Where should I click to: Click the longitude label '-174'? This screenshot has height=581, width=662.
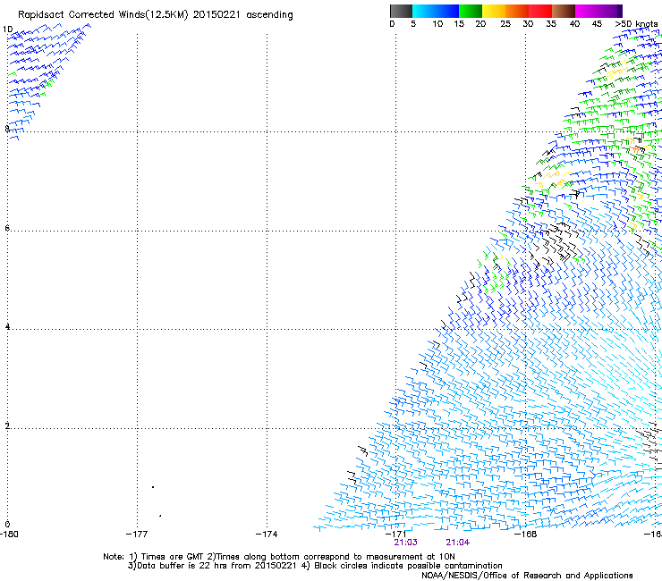pyautogui.click(x=267, y=535)
